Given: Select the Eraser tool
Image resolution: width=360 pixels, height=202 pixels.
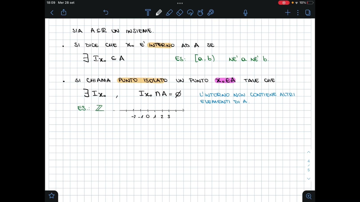Looking at the screenshot, I should point(180,13).
